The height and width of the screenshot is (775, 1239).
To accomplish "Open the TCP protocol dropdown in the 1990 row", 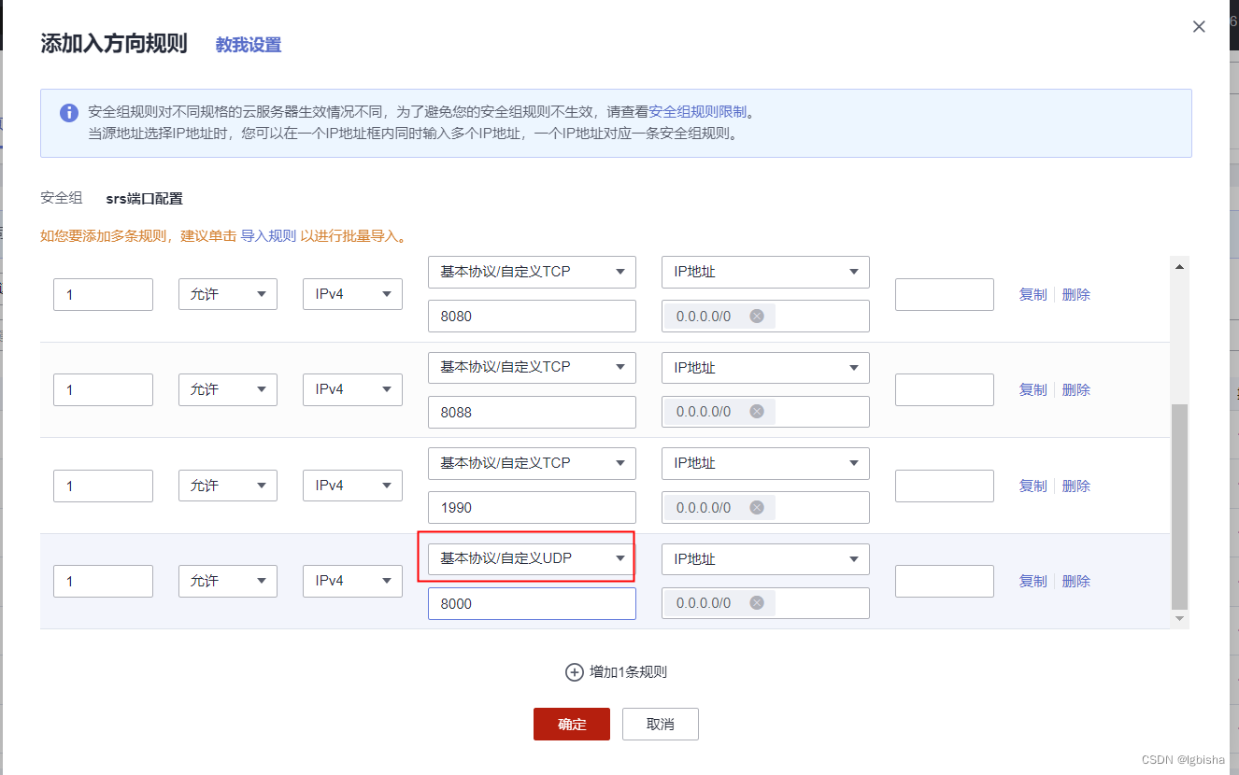I will pyautogui.click(x=532, y=463).
